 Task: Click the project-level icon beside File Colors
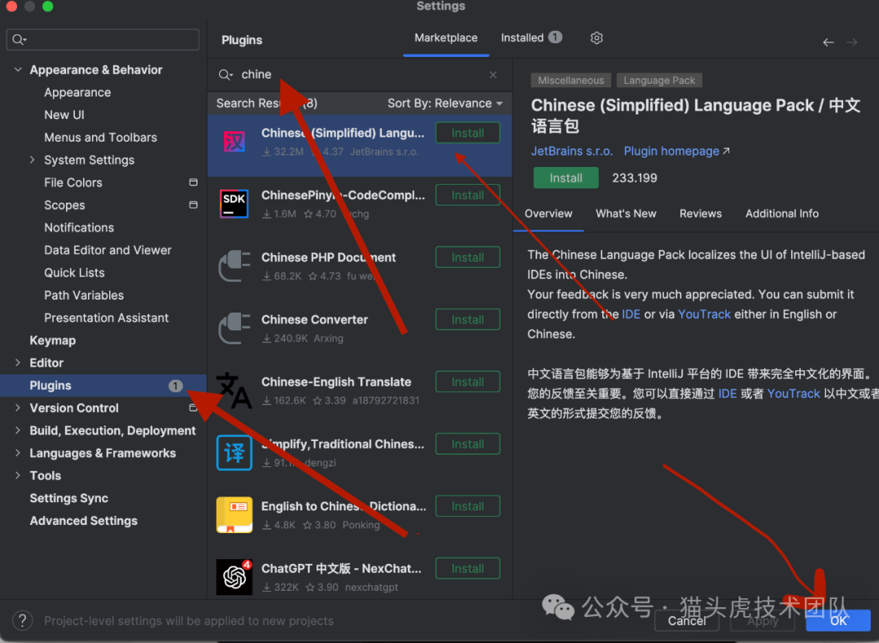pyautogui.click(x=194, y=182)
